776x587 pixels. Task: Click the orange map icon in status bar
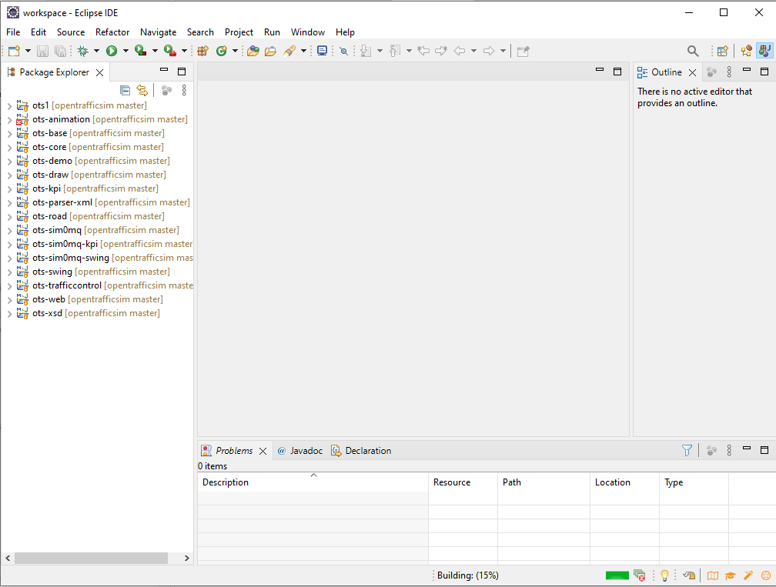coord(713,575)
